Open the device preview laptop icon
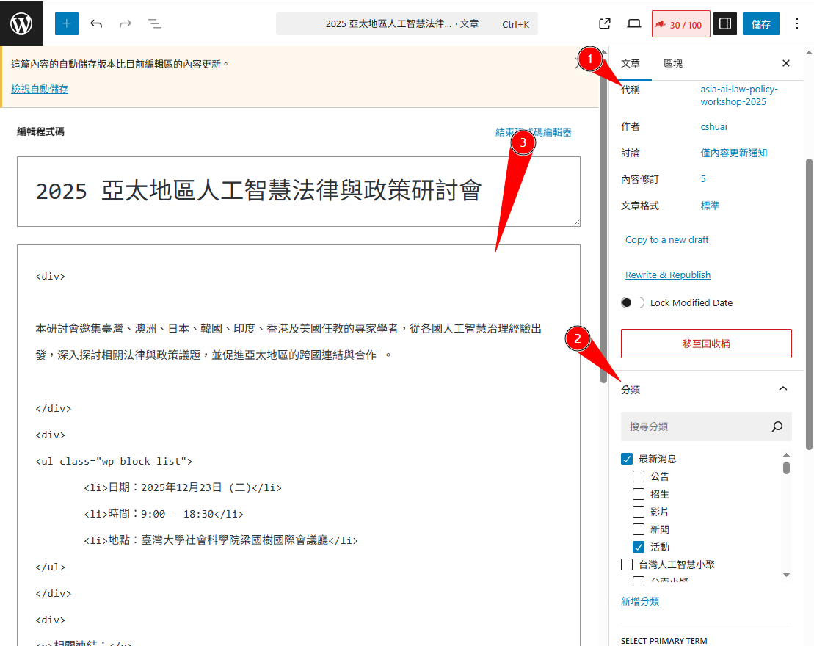 point(634,23)
